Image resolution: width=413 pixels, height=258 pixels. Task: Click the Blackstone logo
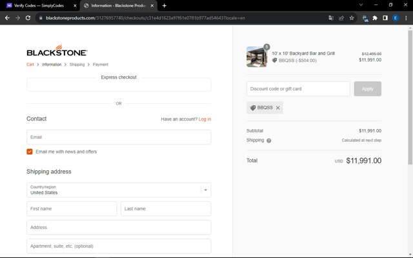click(57, 50)
